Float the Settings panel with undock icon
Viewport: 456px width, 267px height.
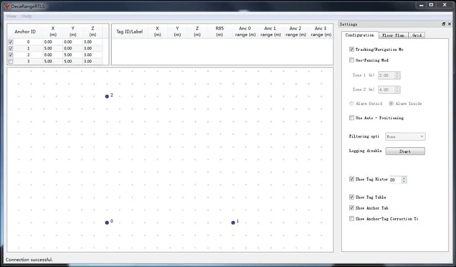point(444,24)
